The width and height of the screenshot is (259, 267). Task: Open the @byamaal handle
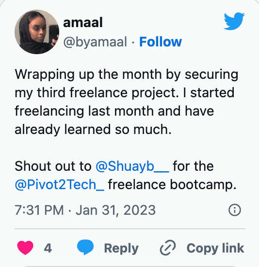click(x=95, y=42)
